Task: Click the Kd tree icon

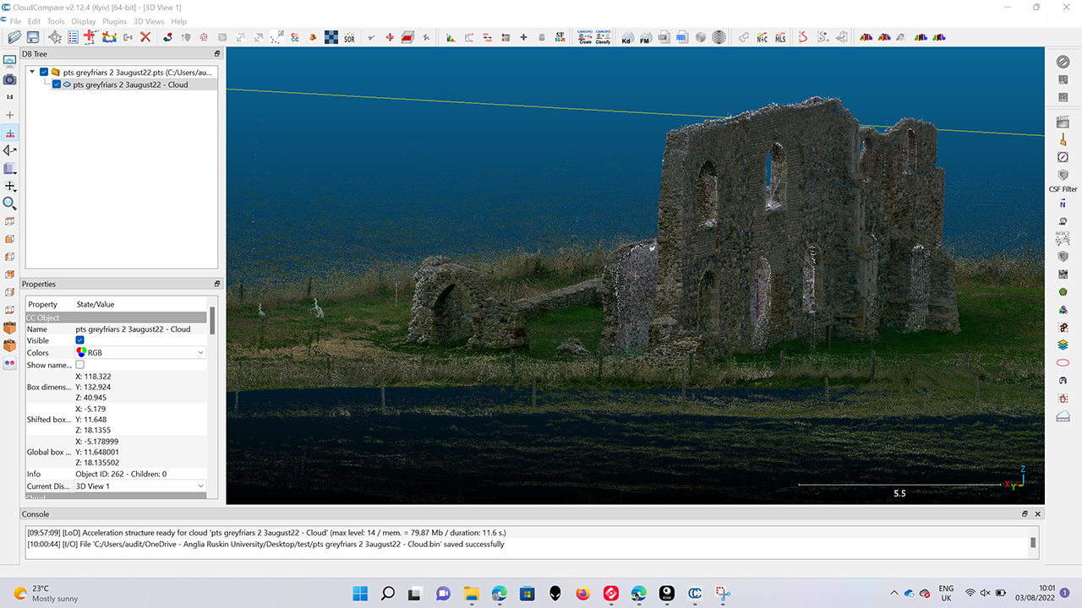Action: pyautogui.click(x=626, y=37)
